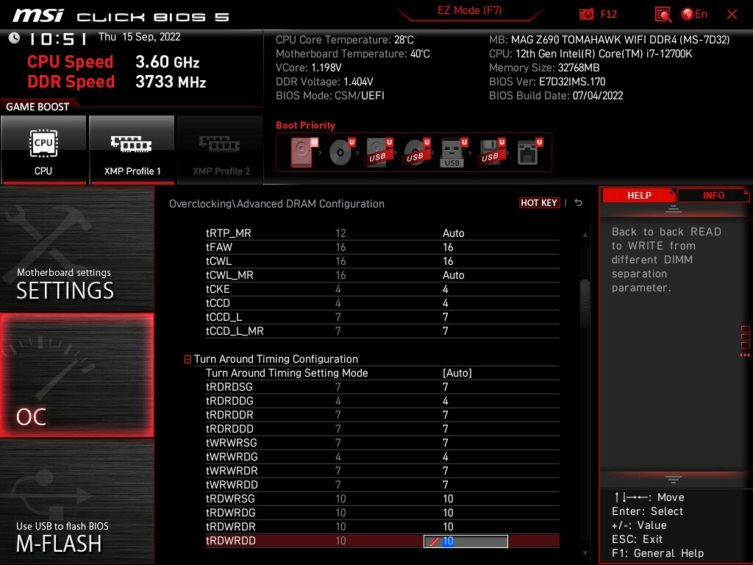Select the tCWL row
The height and width of the screenshot is (565, 753).
[382, 261]
